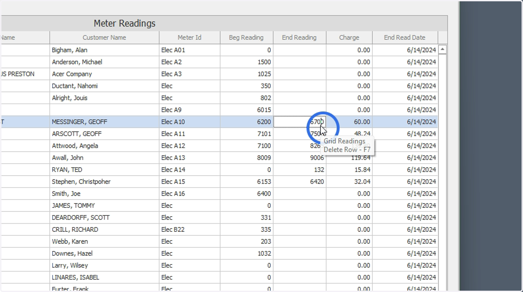Screen dimensions: 523x292
Task: Click the Charge column header
Action: [349, 37]
